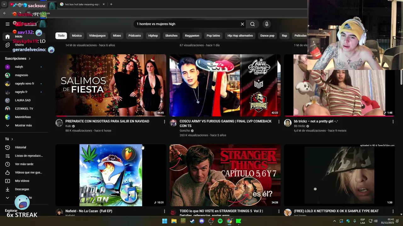Open the Windows Start menu
Screen dimensions: 403x226
(165, 221)
